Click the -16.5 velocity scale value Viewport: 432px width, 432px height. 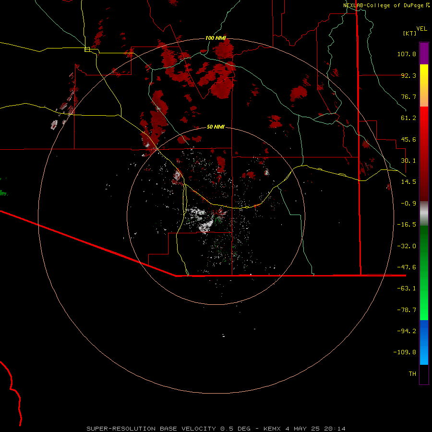[x=407, y=225]
